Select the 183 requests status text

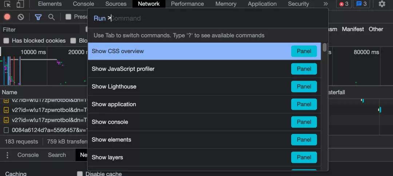[21, 142]
